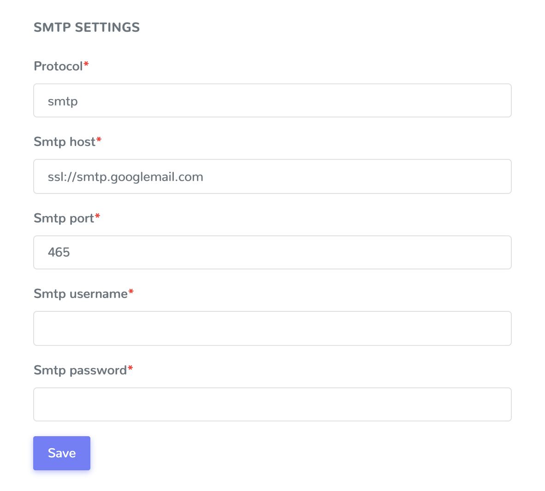Click the Smtp password label
This screenshot has height=491, width=545.
tap(80, 370)
